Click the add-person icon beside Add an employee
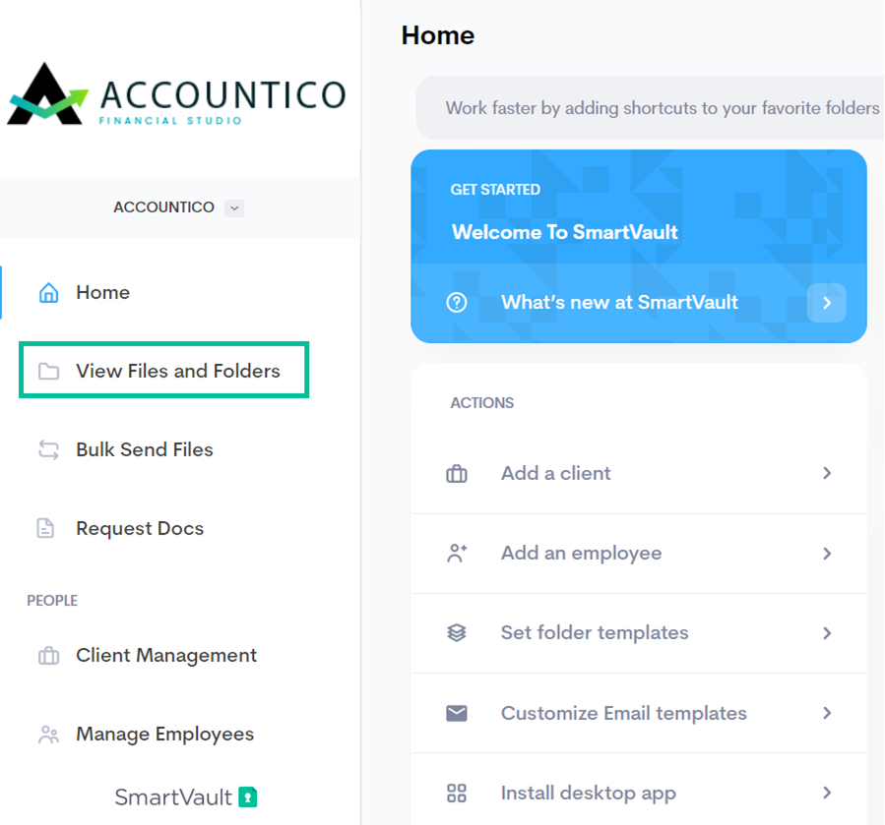The width and height of the screenshot is (885, 825). point(456,553)
